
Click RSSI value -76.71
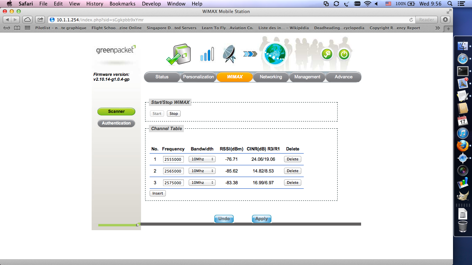pos(231,159)
